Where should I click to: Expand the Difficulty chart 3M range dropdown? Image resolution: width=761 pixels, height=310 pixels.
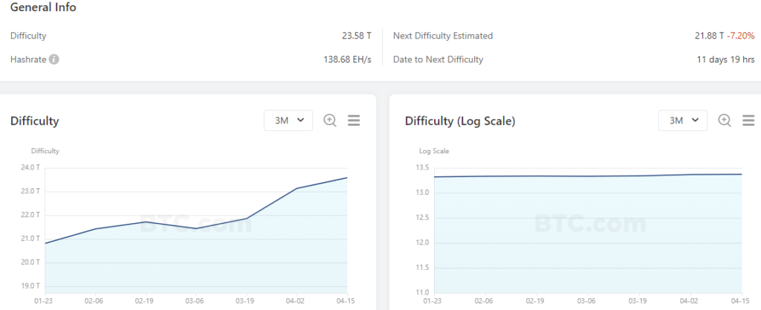288,120
